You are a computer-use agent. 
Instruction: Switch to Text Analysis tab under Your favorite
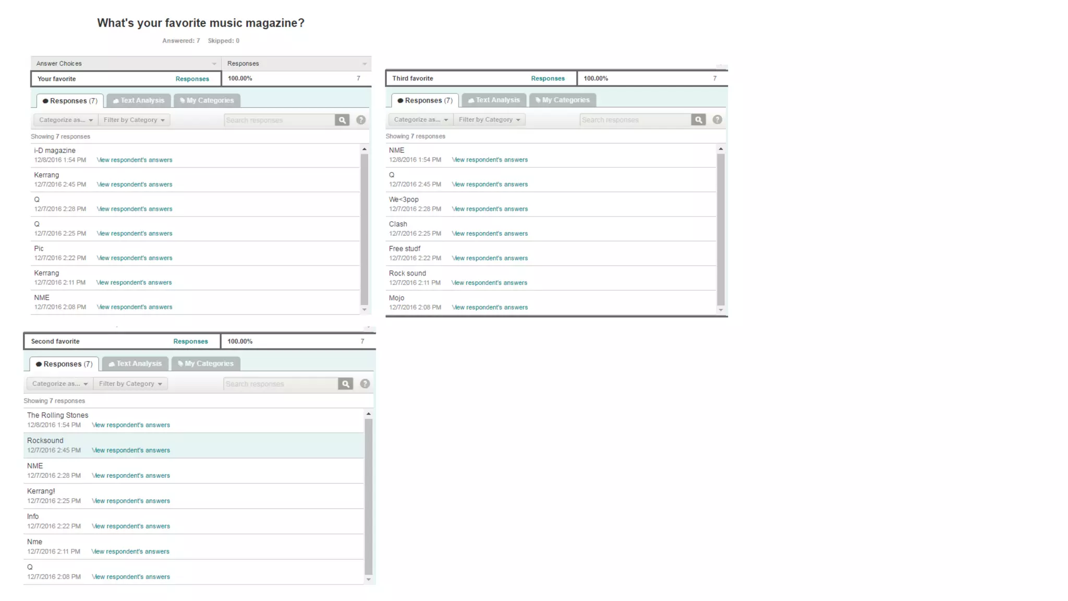click(139, 100)
